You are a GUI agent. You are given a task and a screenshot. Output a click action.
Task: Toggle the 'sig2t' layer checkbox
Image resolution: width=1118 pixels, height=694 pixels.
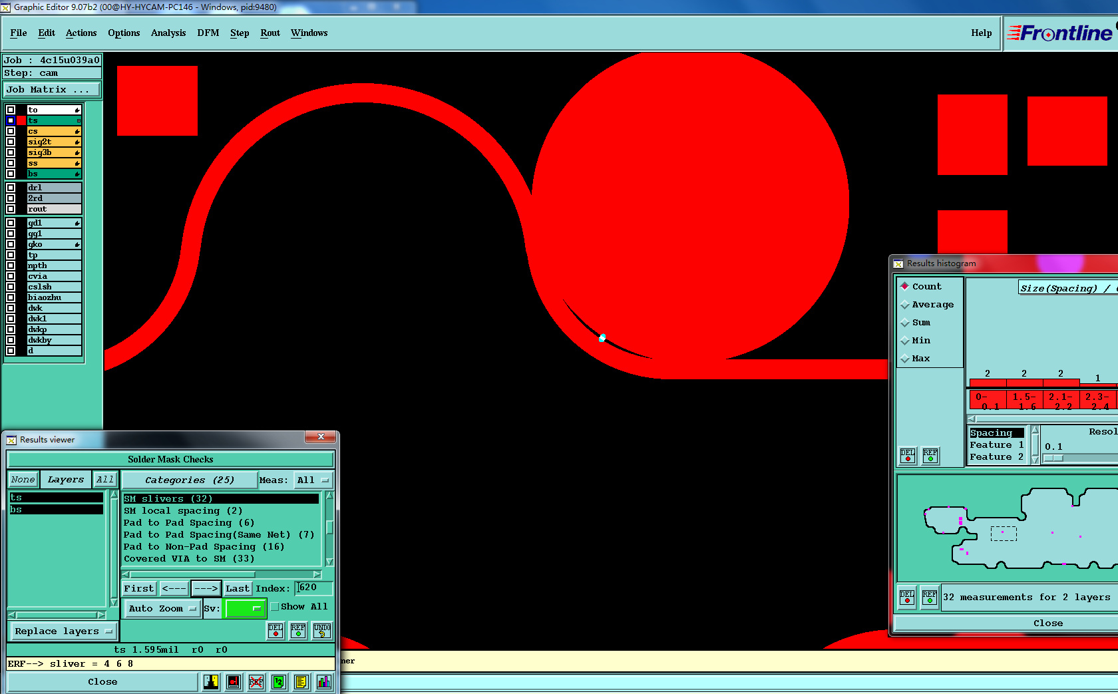click(x=11, y=142)
